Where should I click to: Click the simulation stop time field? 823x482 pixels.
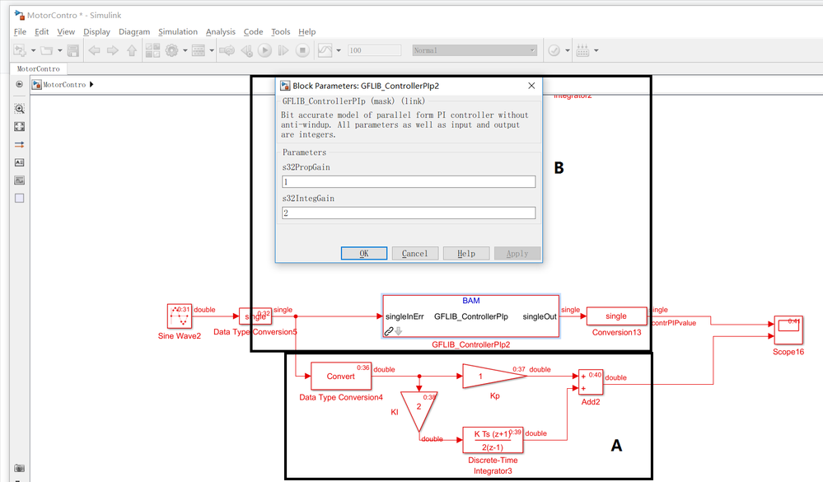374,50
